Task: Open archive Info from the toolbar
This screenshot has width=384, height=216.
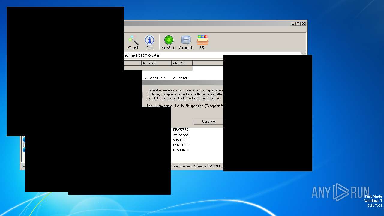Action: coord(149,42)
